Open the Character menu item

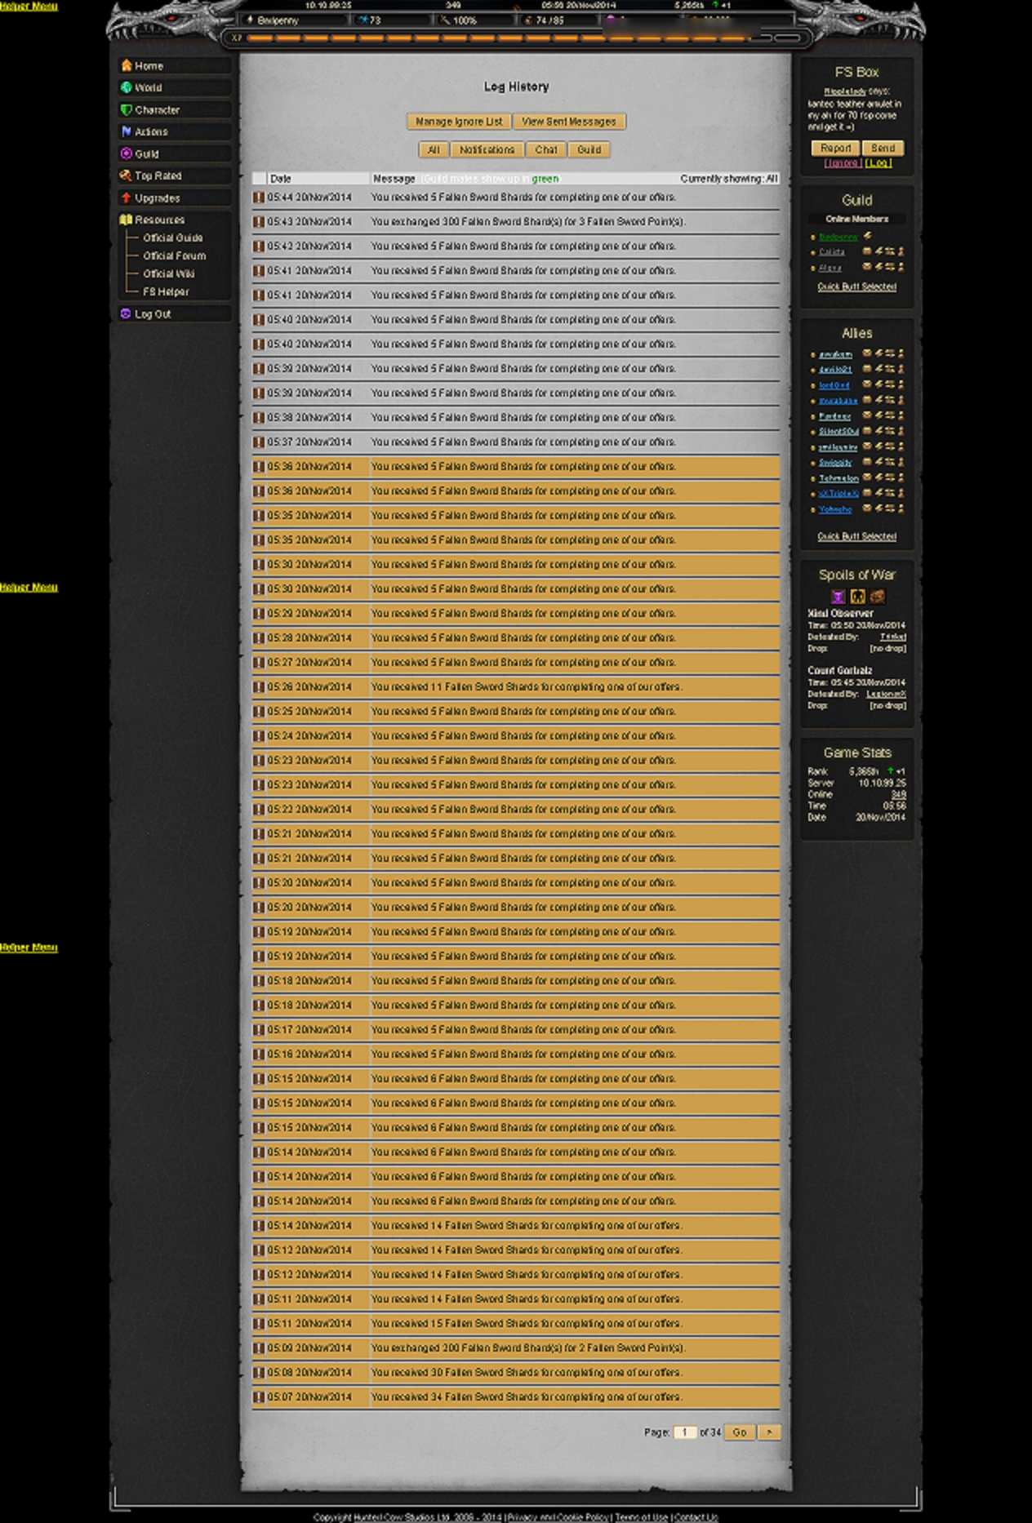[x=173, y=110]
